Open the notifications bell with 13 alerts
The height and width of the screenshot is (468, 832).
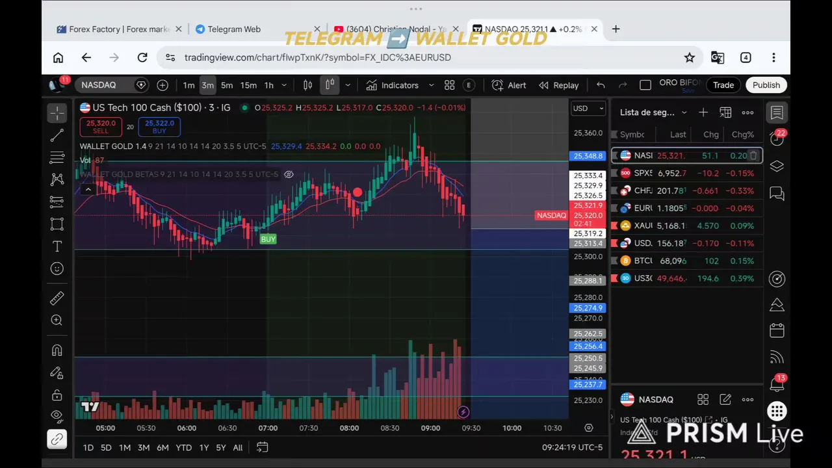point(777,384)
